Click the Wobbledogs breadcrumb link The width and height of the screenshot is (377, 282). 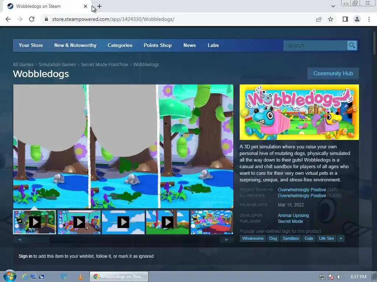146,65
